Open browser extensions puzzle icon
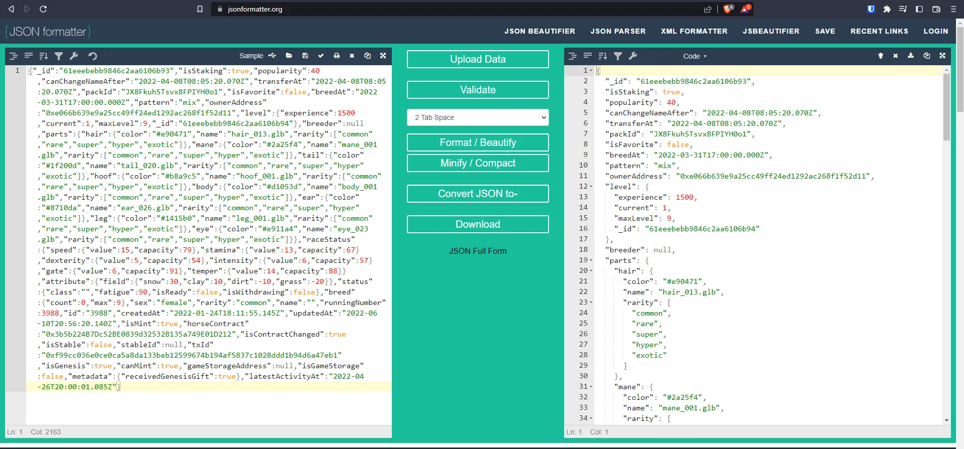Image resolution: width=964 pixels, height=449 pixels. [887, 9]
